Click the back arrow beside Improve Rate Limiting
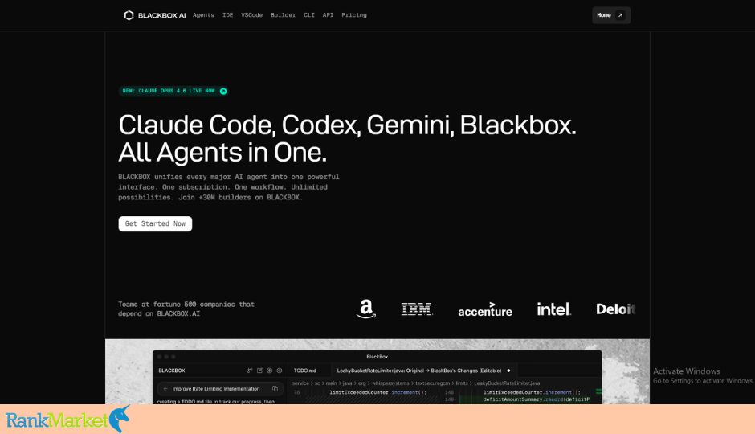 pyautogui.click(x=165, y=389)
